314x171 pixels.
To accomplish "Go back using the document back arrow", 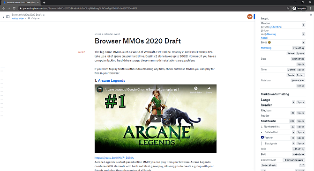I will pos(3,17).
